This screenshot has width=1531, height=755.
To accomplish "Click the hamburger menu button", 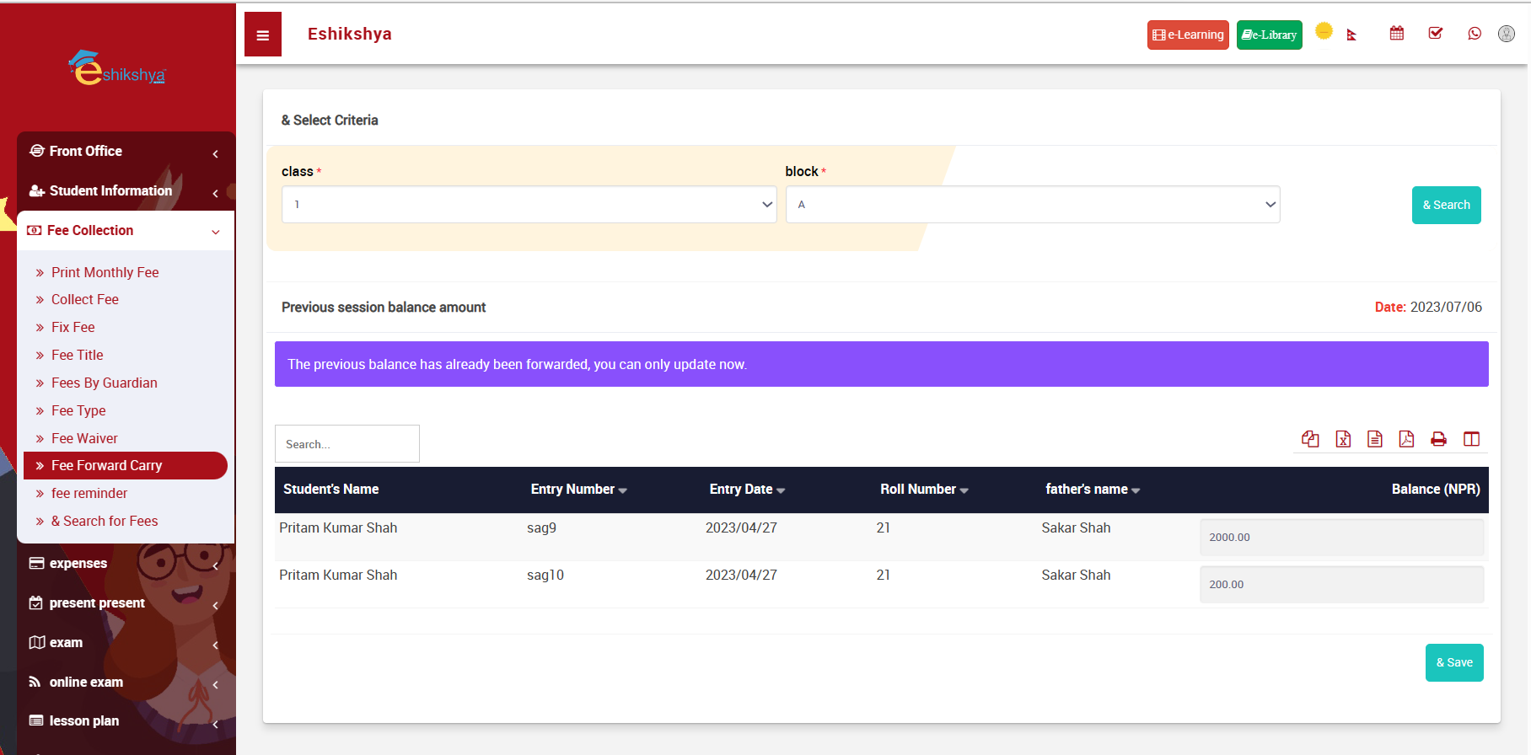I will point(263,35).
